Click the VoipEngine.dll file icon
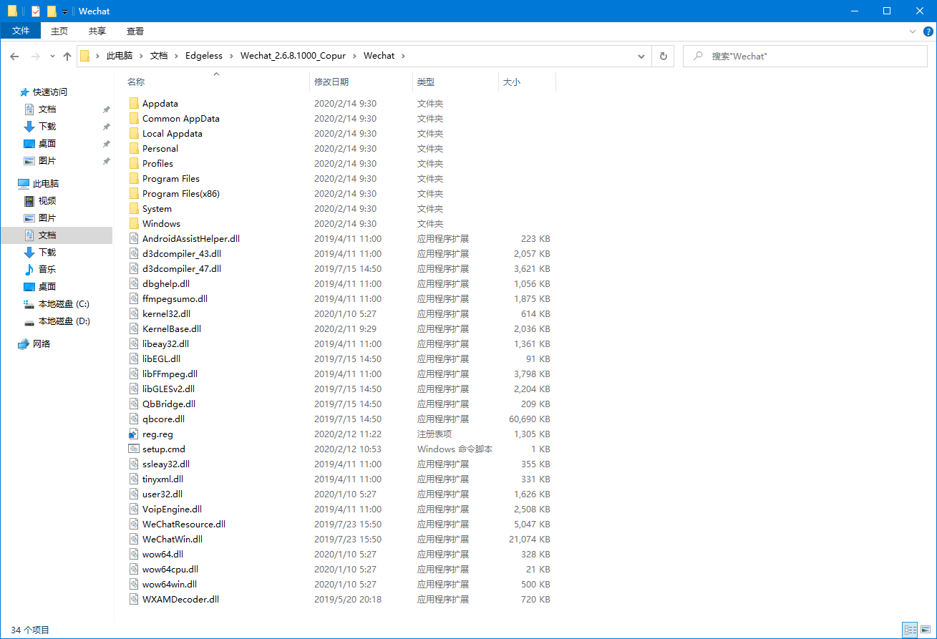Viewport: 937px width, 639px height. 134,509
